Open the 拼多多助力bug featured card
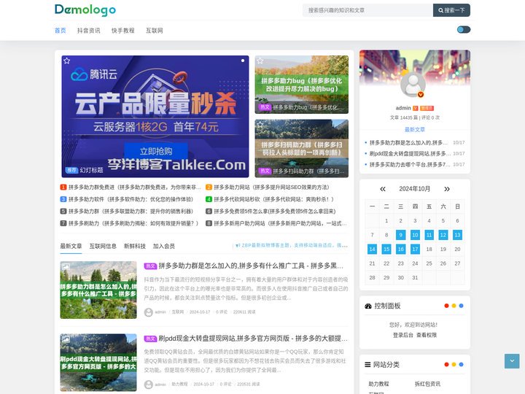525x394 pixels. (x=301, y=85)
